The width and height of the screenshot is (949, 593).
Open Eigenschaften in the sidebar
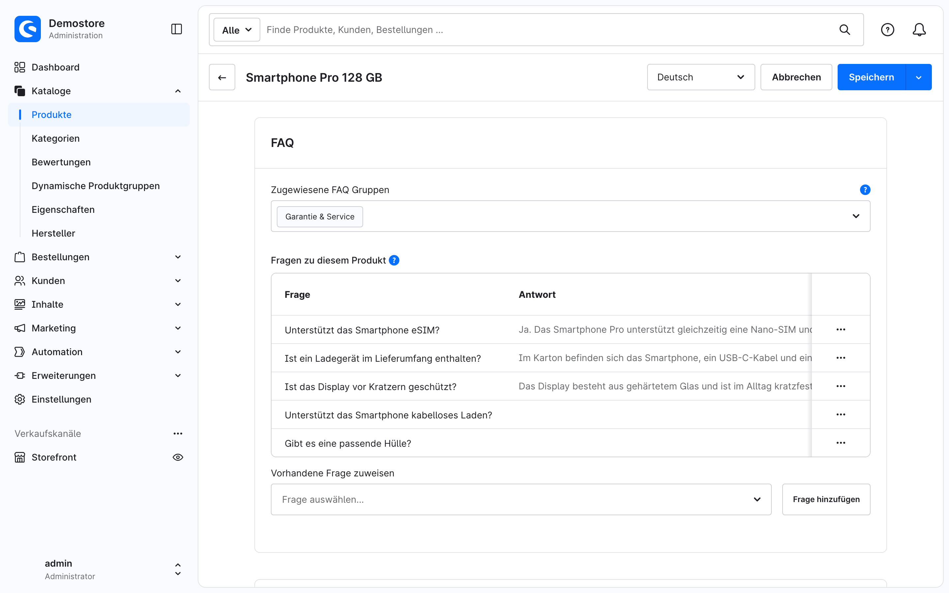(63, 210)
